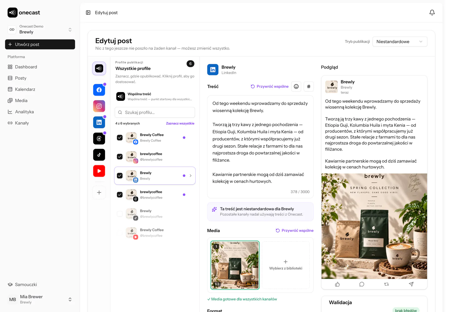Go to Dashboard
Screen dimensions: 450x312
(40, 67)
